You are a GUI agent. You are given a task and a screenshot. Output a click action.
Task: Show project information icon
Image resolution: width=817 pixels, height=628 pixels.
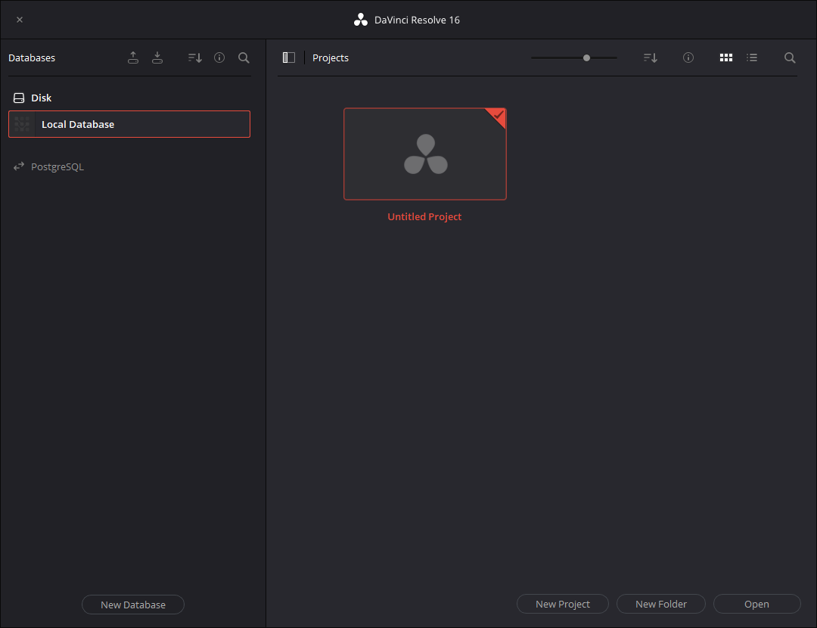click(688, 58)
